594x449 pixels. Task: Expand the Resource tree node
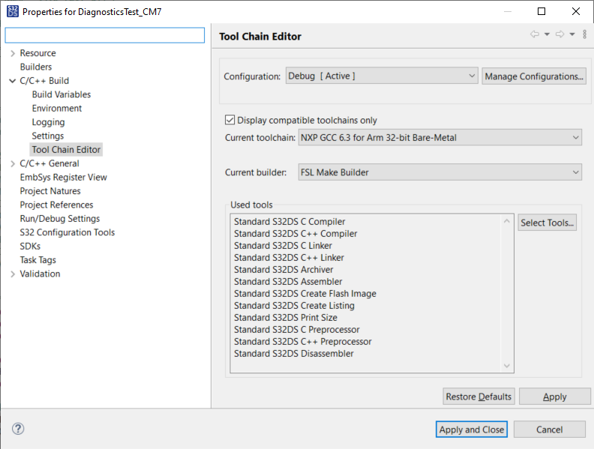point(13,53)
